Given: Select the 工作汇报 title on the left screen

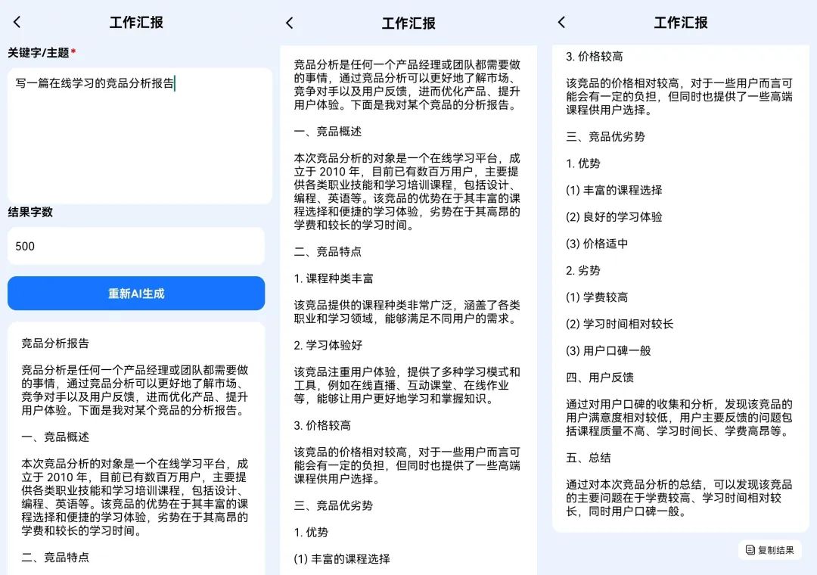Looking at the screenshot, I should click(x=135, y=23).
